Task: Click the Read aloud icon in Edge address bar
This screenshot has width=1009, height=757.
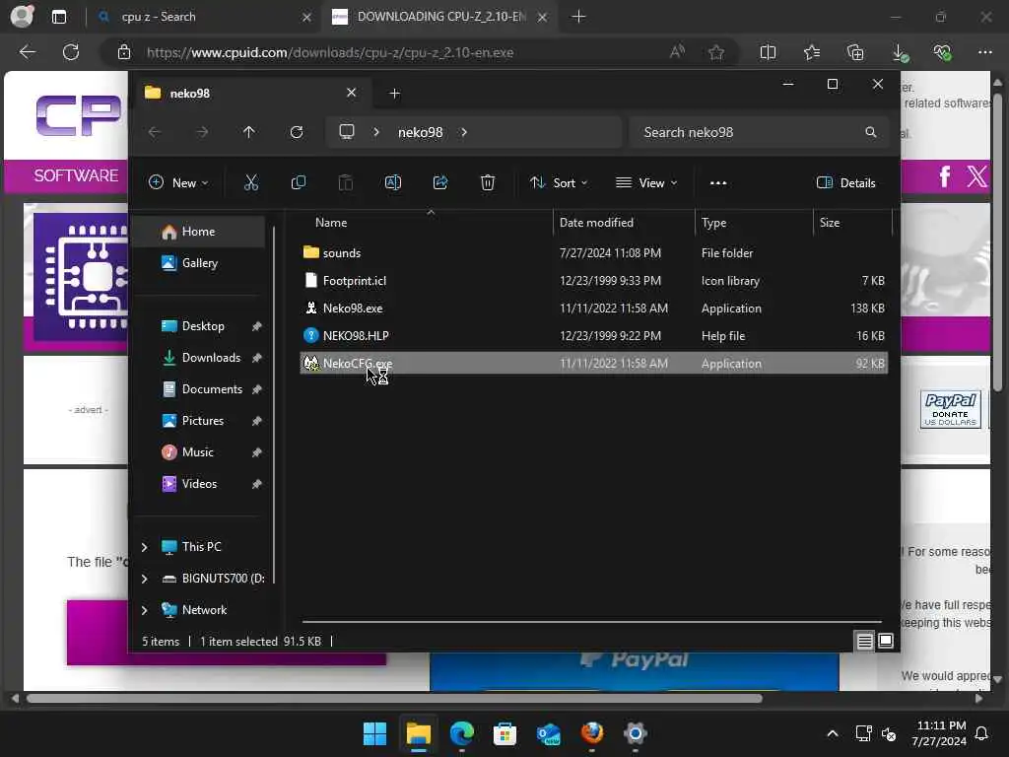Action: click(x=677, y=52)
